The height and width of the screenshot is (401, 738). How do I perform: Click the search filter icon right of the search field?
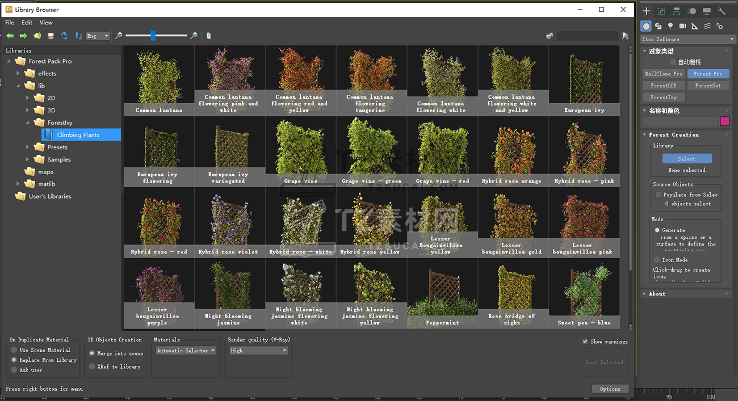pyautogui.click(x=625, y=36)
